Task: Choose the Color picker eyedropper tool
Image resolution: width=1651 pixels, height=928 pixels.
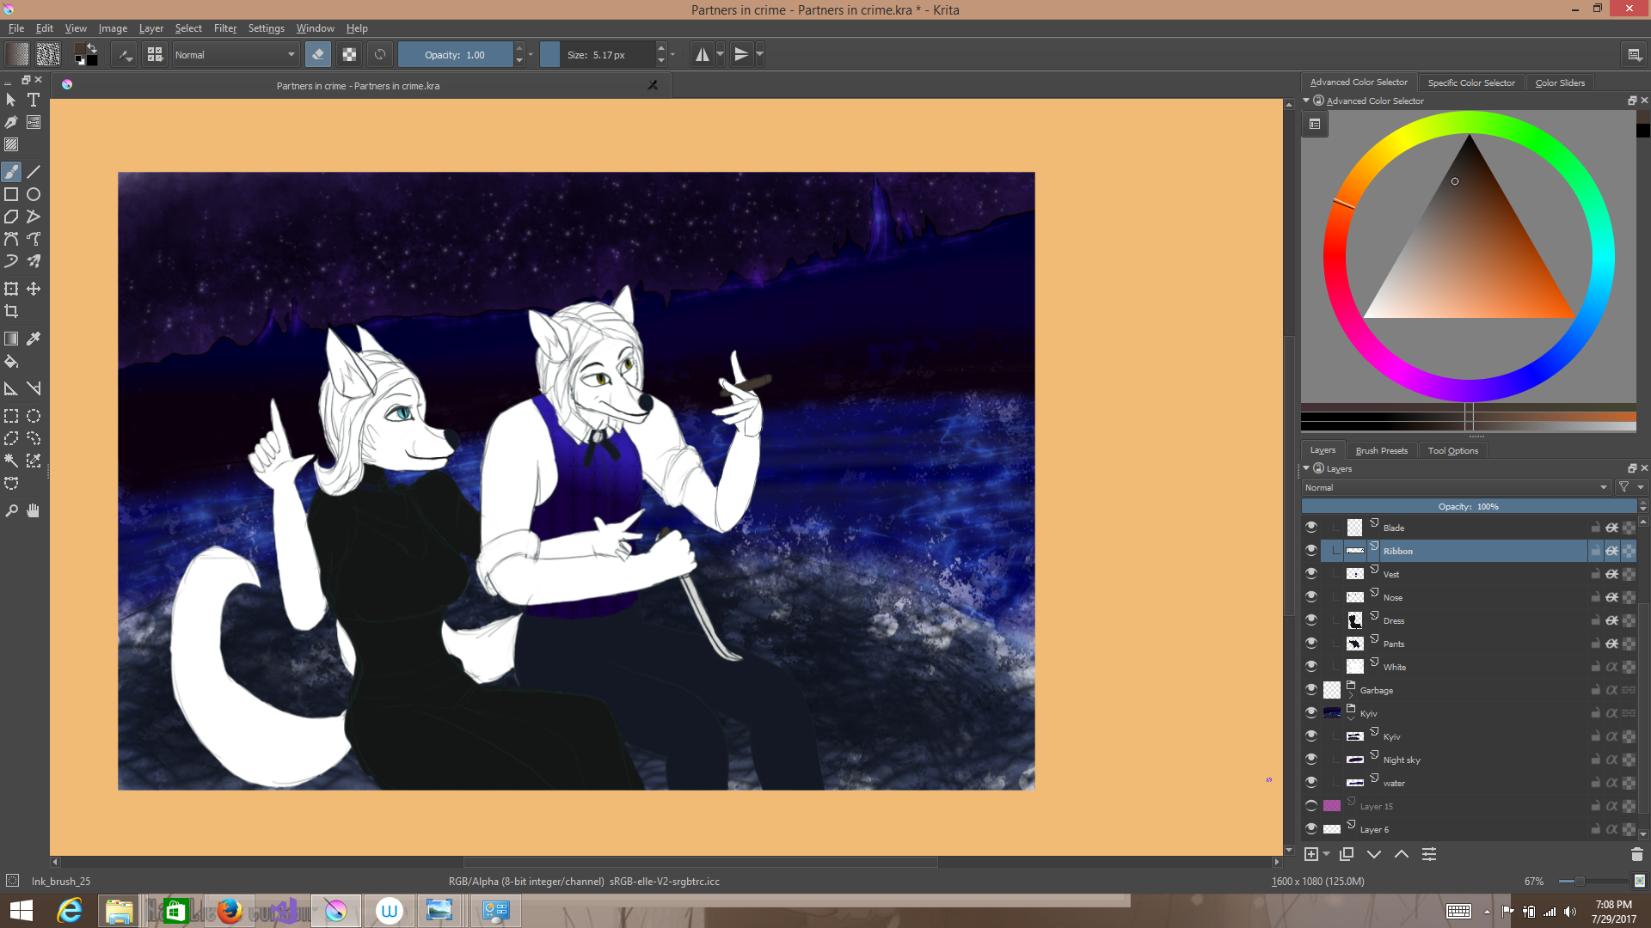Action: [x=34, y=339]
